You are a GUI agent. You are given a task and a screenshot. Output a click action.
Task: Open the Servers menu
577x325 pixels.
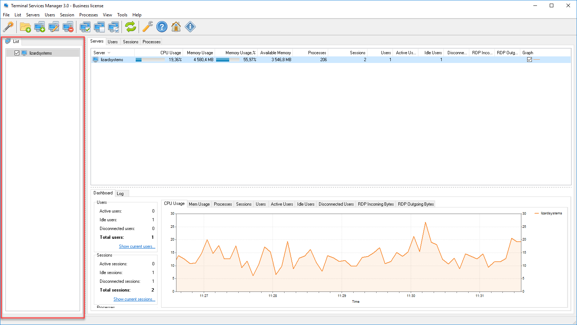(x=33, y=15)
